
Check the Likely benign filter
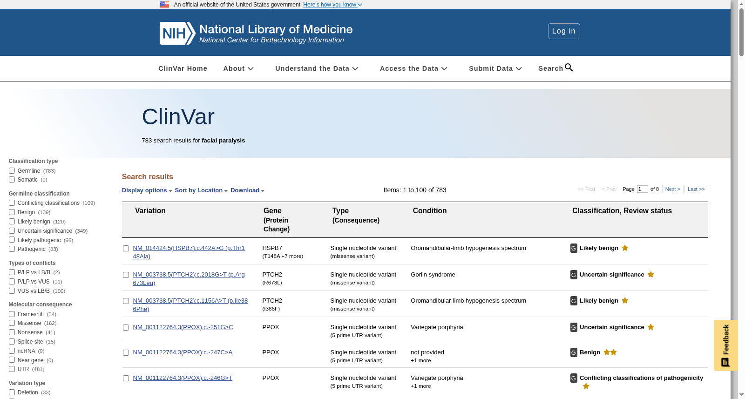(x=12, y=222)
